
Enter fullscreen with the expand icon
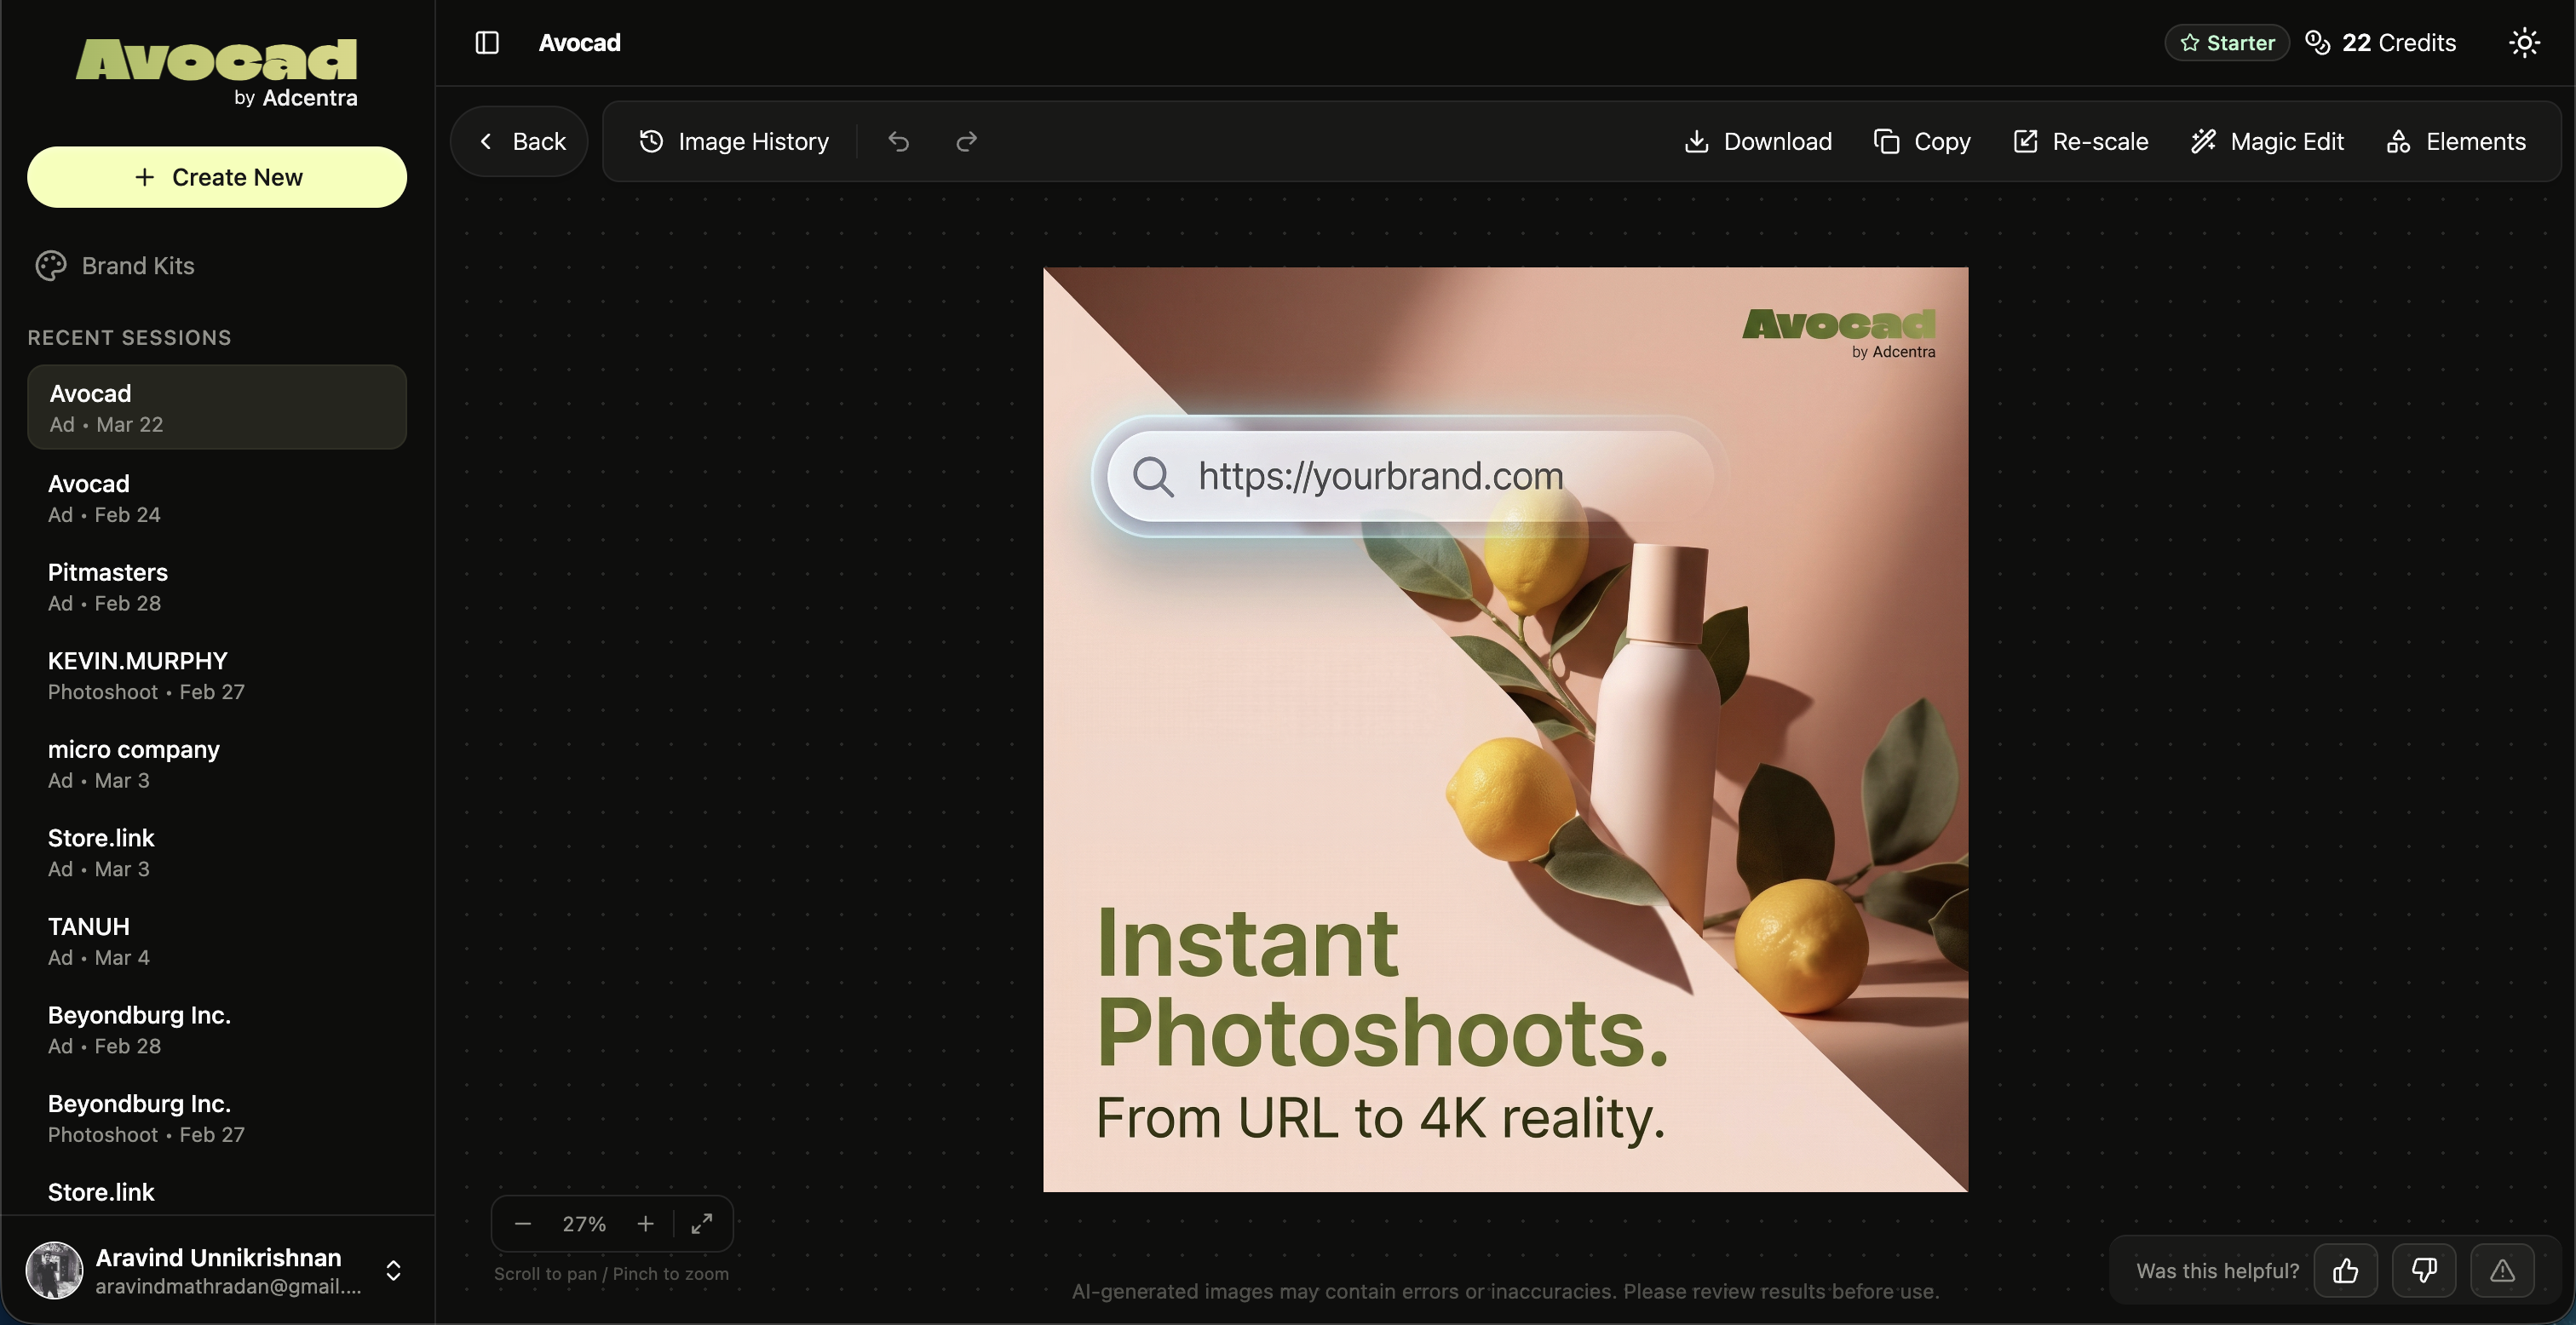pos(702,1224)
